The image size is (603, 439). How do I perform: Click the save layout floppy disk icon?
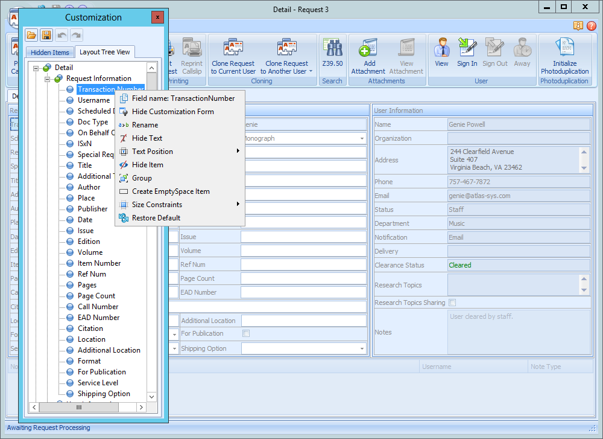46,35
